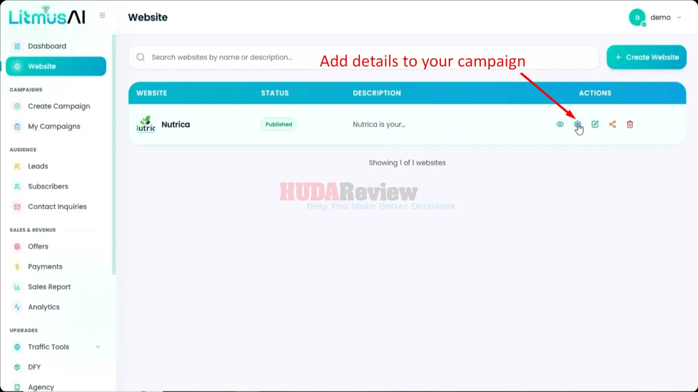Collapse sidebar with hamburger menu icon
The image size is (698, 392).
(x=102, y=15)
